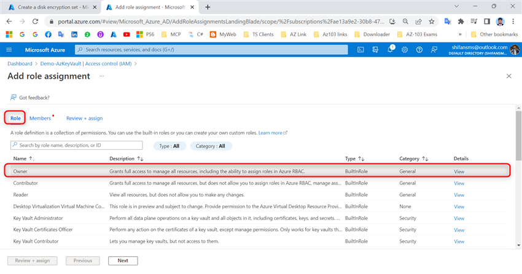View details of the Owner role

459,172
